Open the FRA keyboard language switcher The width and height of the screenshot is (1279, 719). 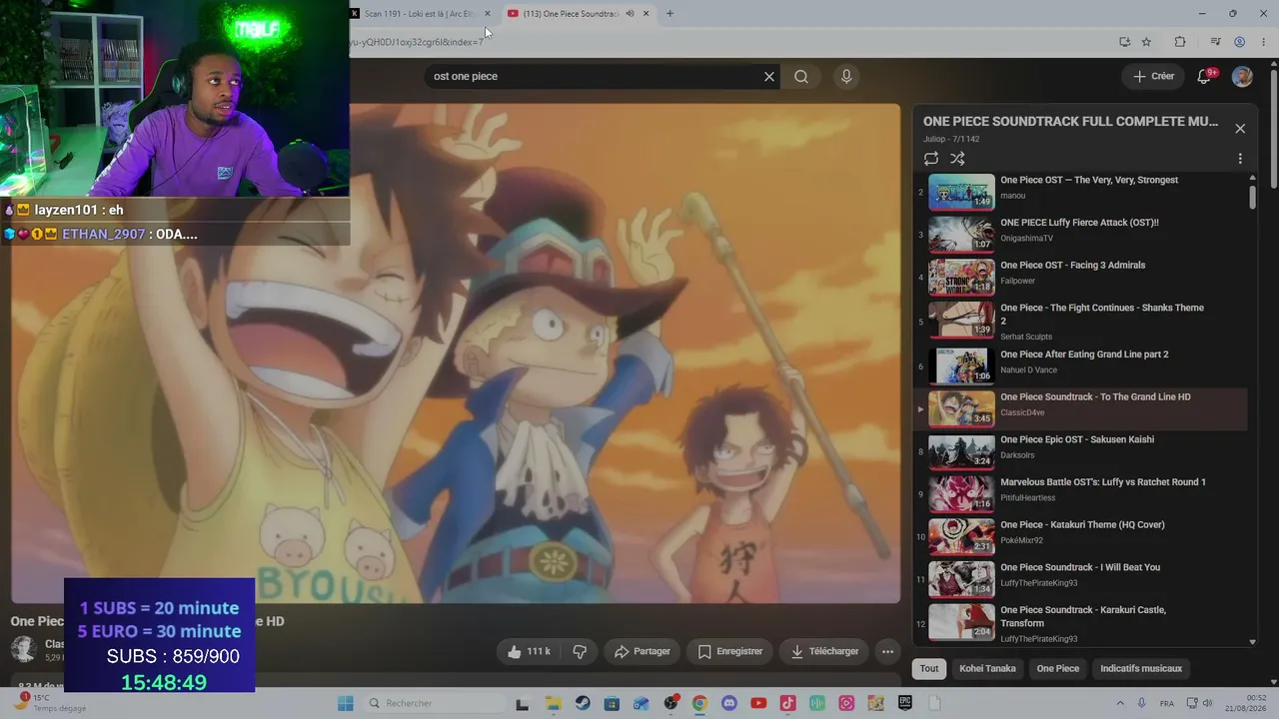pos(1167,703)
